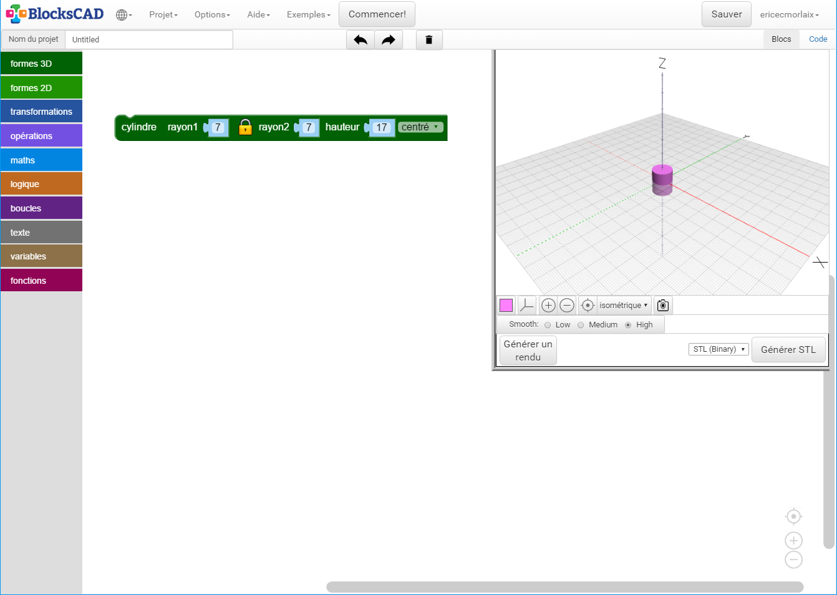Open the centré dropdown on cylinder block
Image resolution: width=837 pixels, height=595 pixels.
pyautogui.click(x=420, y=127)
